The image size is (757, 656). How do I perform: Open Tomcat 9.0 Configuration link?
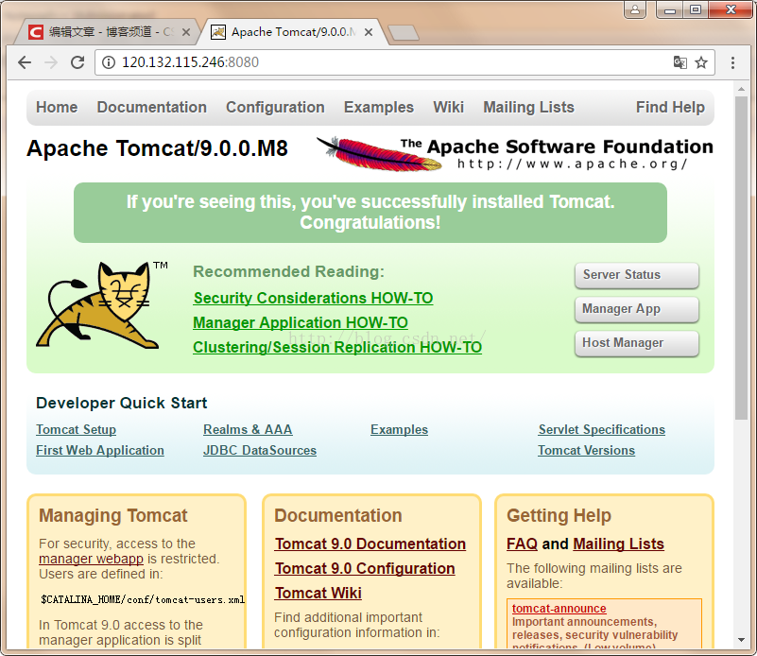point(365,569)
